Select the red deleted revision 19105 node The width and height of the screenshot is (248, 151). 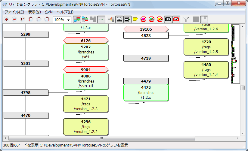(x=146, y=29)
